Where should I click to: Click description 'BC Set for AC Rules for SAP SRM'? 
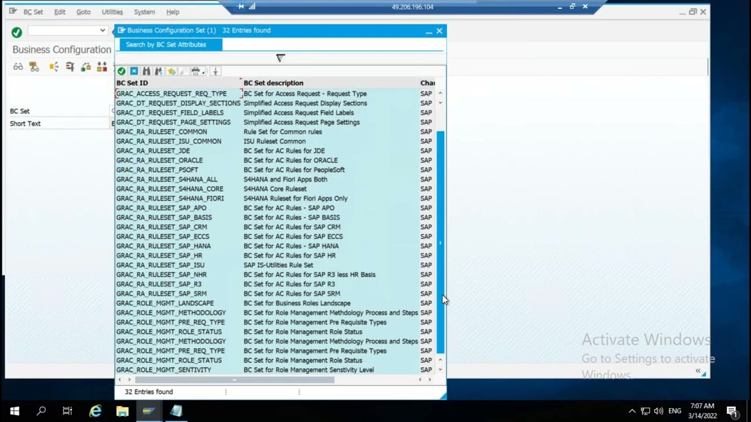(292, 294)
